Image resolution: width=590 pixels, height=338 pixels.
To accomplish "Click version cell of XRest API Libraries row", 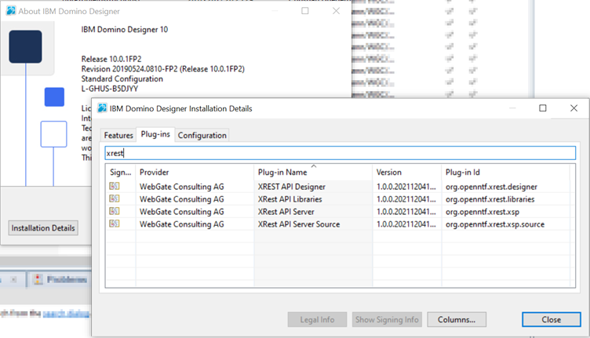I will [406, 199].
